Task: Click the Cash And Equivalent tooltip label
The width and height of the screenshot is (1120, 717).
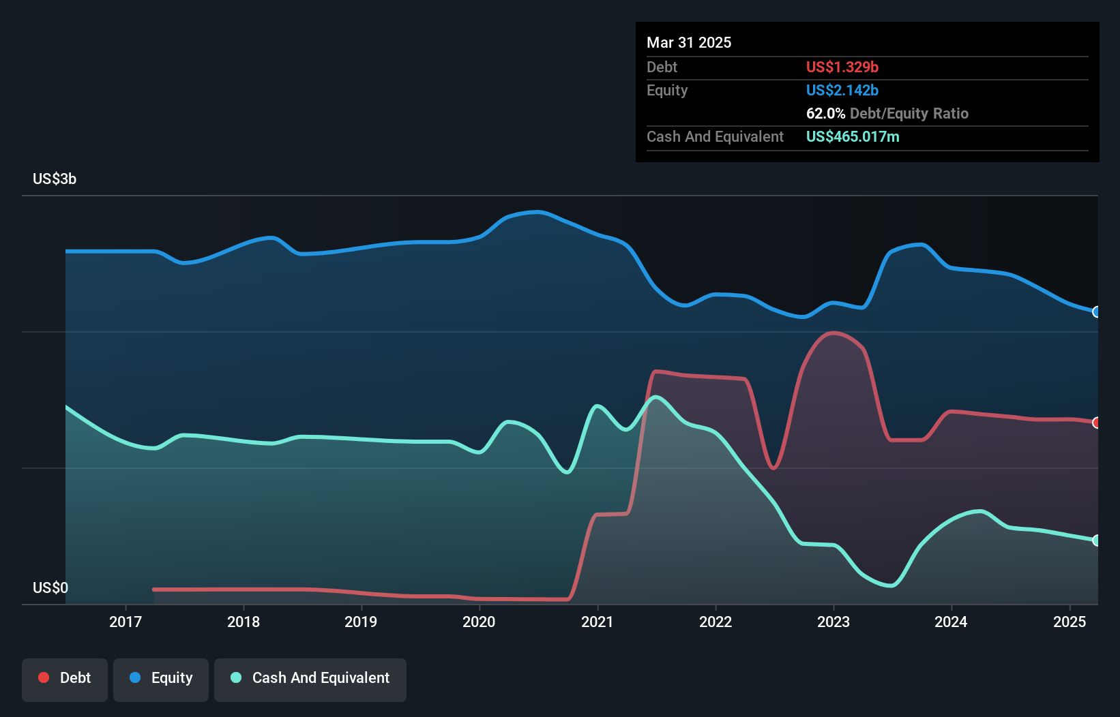Action: (715, 136)
